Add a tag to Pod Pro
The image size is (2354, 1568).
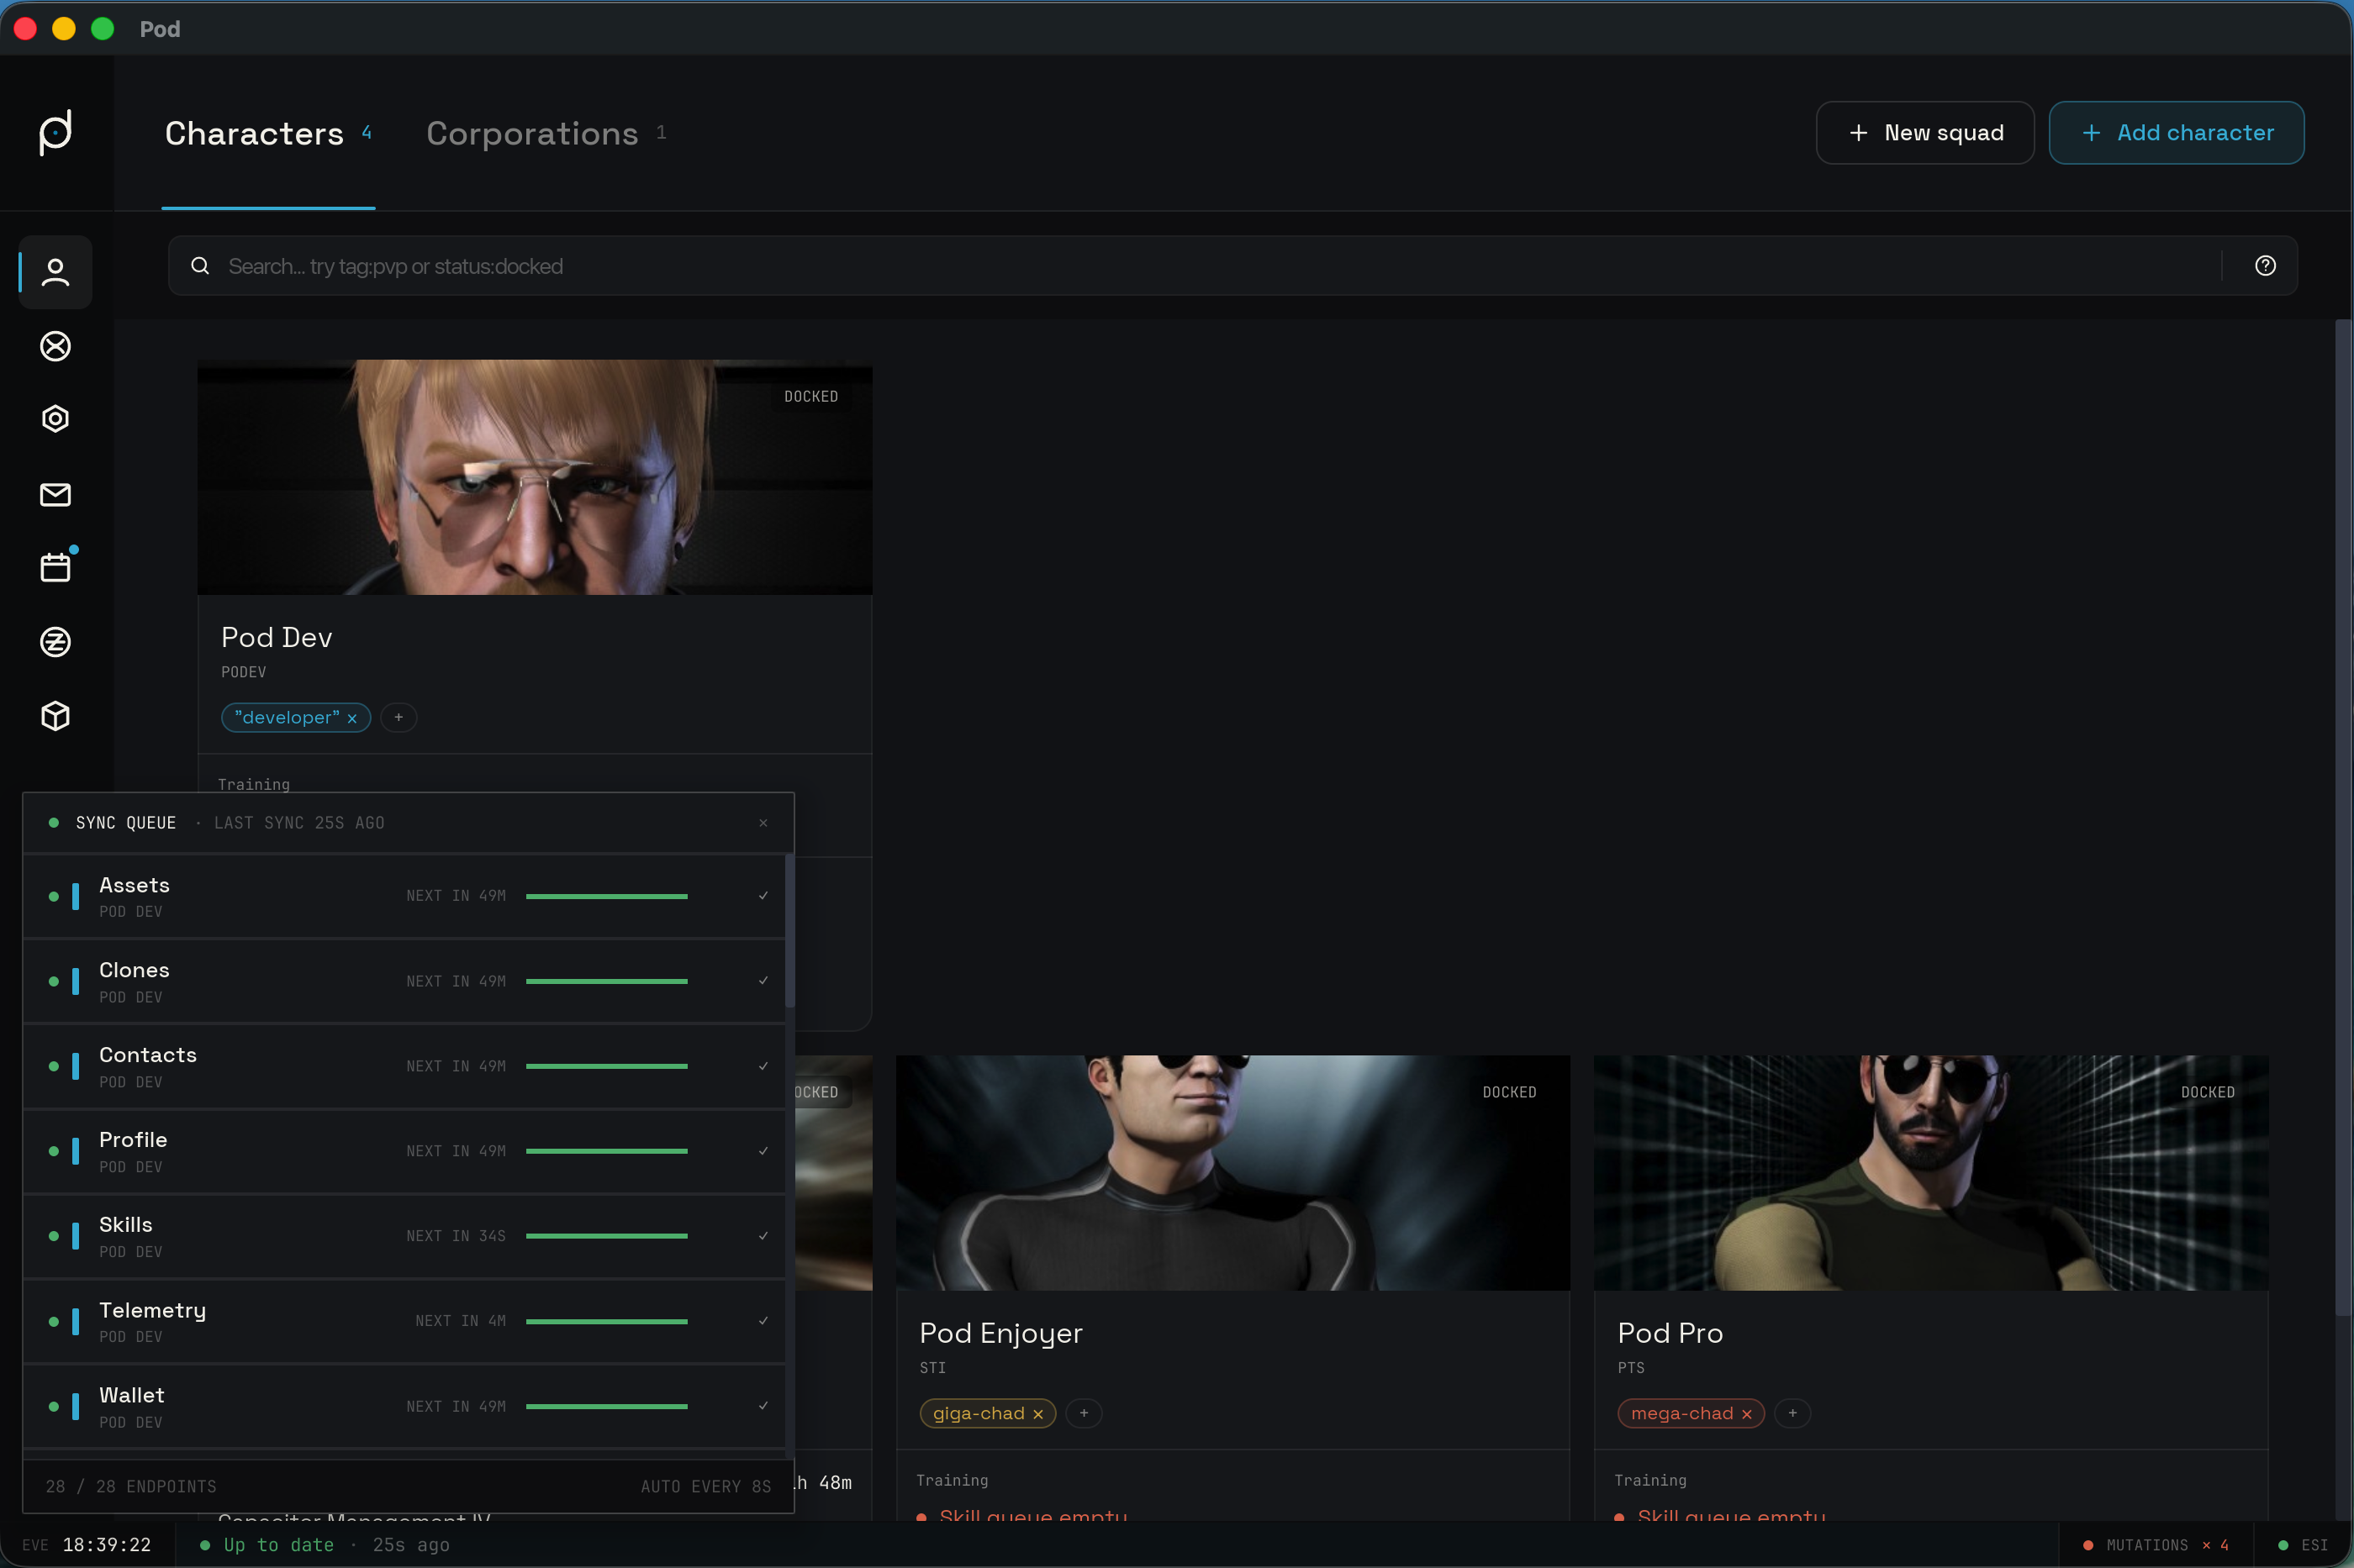tap(1792, 1413)
